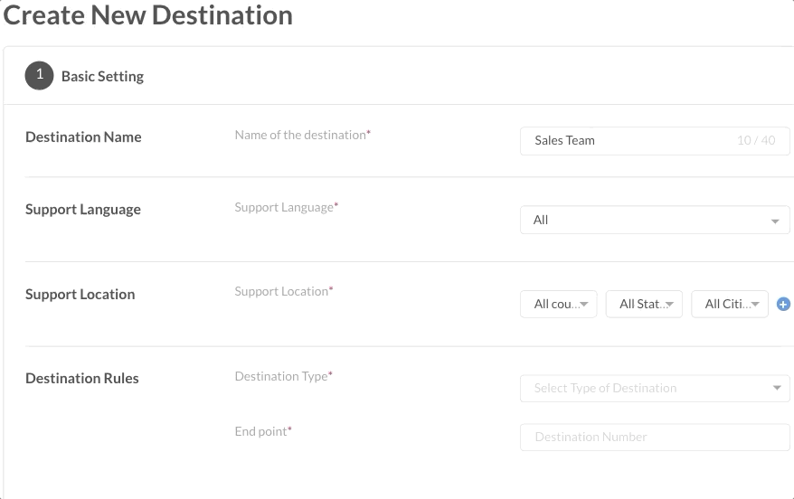Click the Basic Setting section header
The image size is (794, 499).
point(102,77)
